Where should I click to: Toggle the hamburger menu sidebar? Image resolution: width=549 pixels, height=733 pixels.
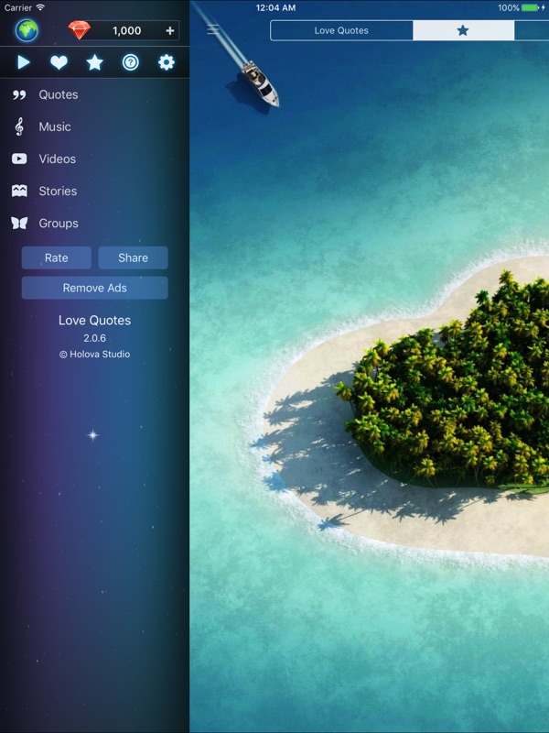(x=213, y=29)
